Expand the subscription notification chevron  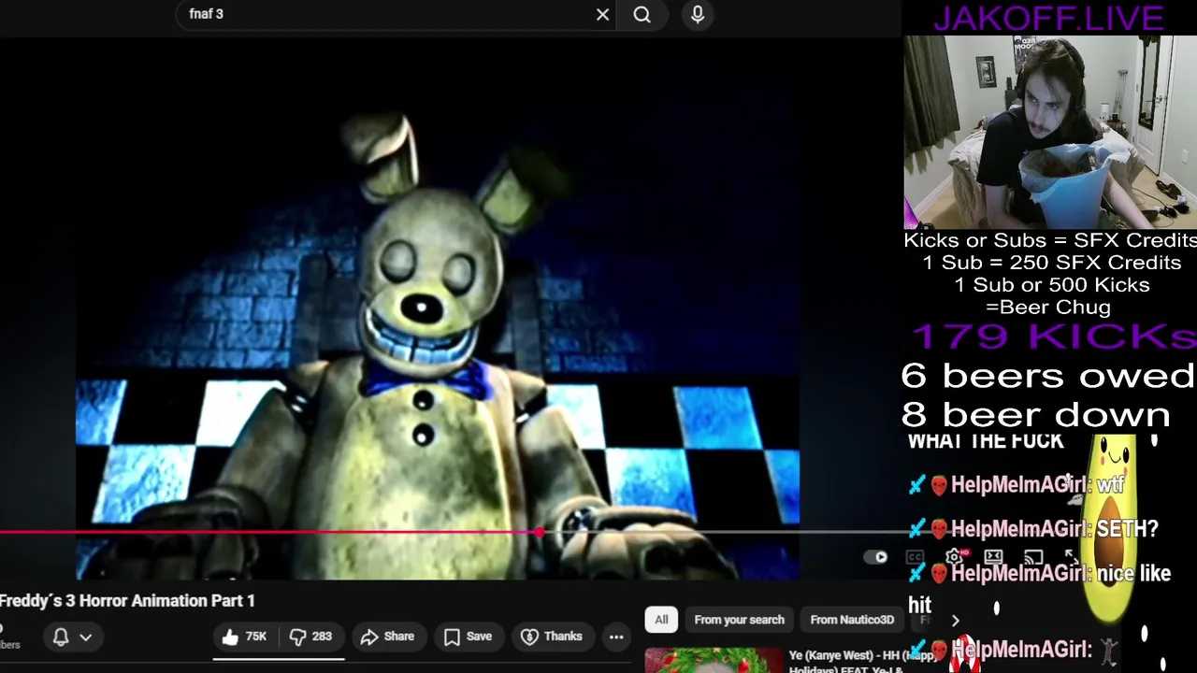pyautogui.click(x=85, y=637)
